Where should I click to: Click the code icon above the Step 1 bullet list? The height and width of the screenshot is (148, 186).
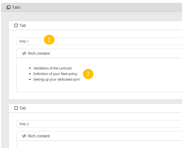(24, 53)
